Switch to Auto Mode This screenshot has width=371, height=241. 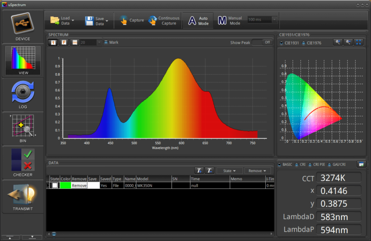(198, 20)
